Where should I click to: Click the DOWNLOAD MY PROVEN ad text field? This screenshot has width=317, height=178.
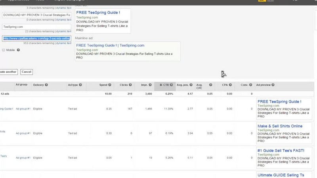pos(36,15)
